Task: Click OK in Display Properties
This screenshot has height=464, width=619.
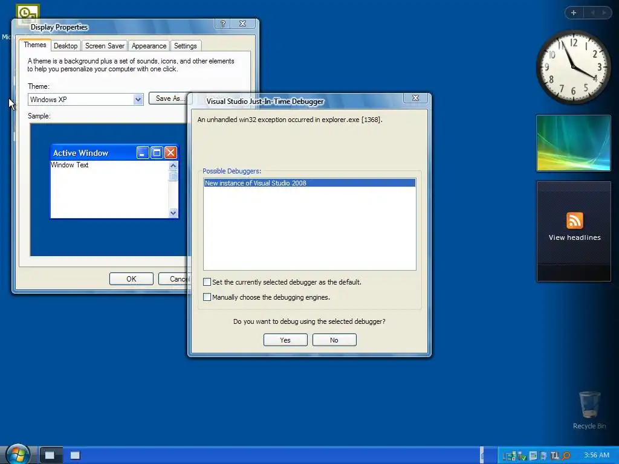Action: tap(131, 279)
